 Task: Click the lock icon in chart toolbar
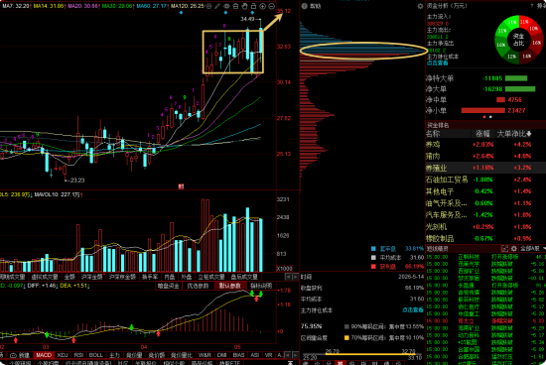[253, 6]
